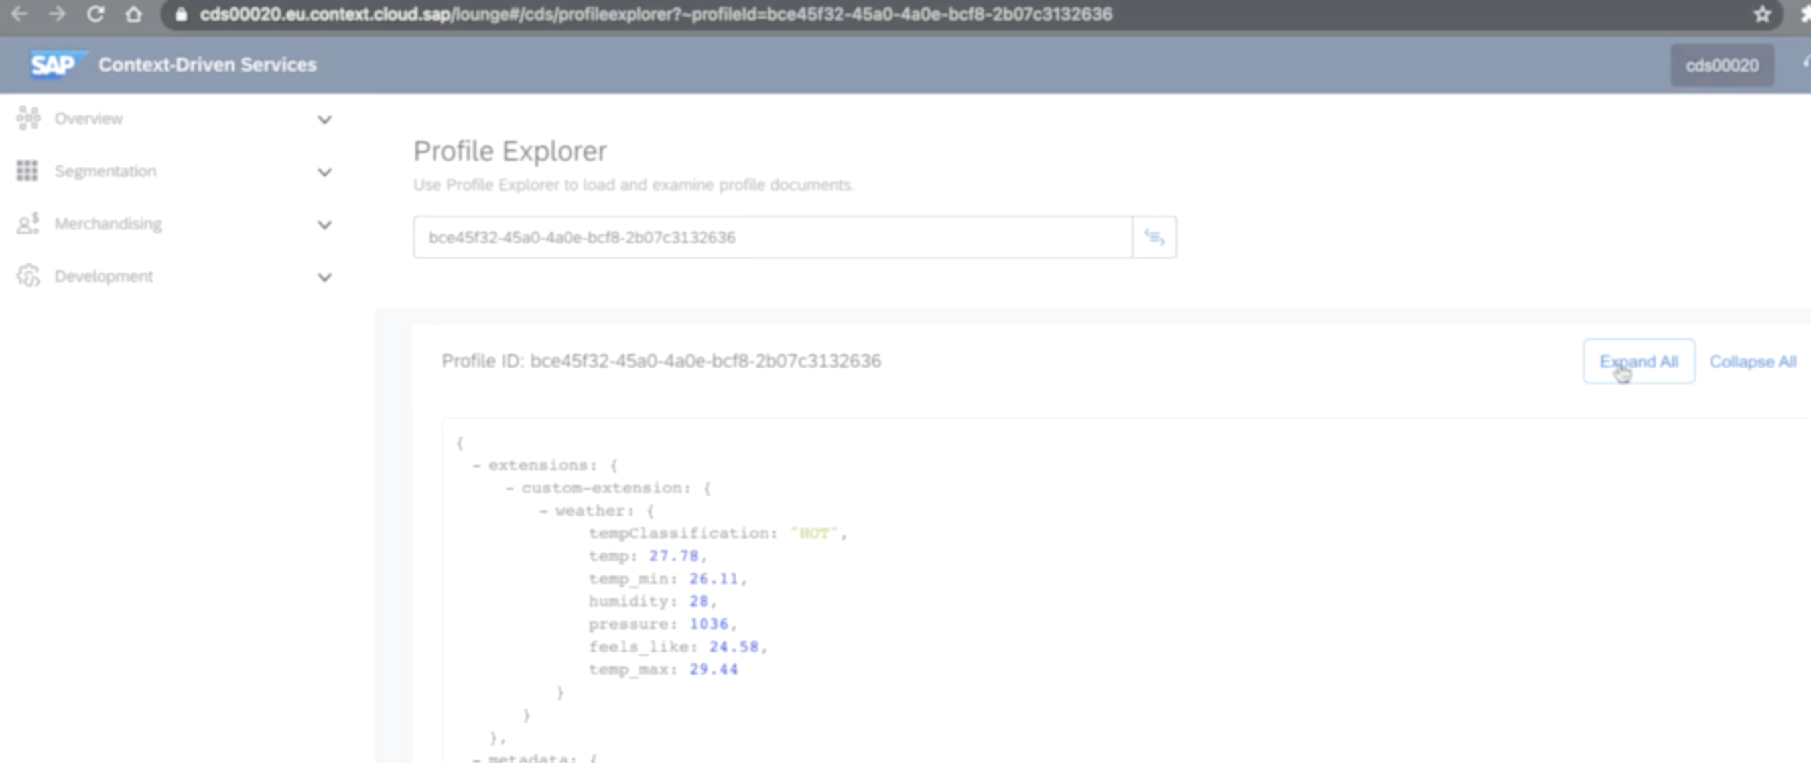Click the Segmentation grid icon

point(27,171)
